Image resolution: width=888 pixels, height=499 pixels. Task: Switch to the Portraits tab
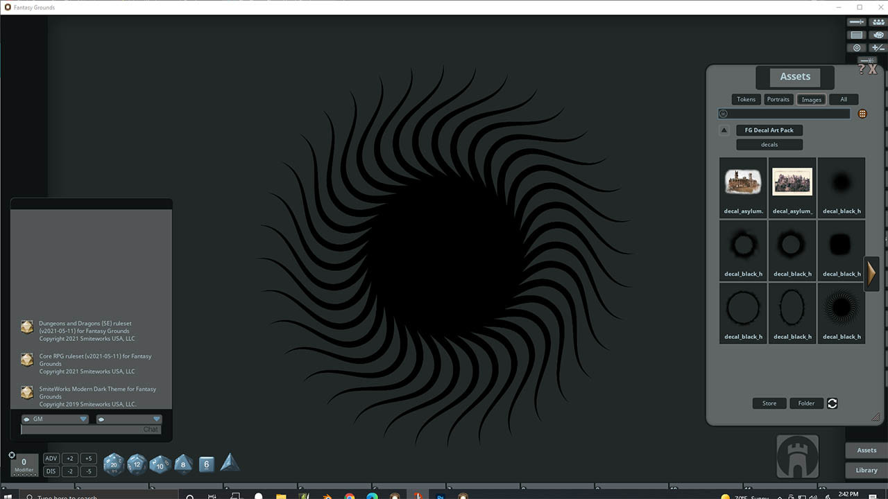pos(778,99)
